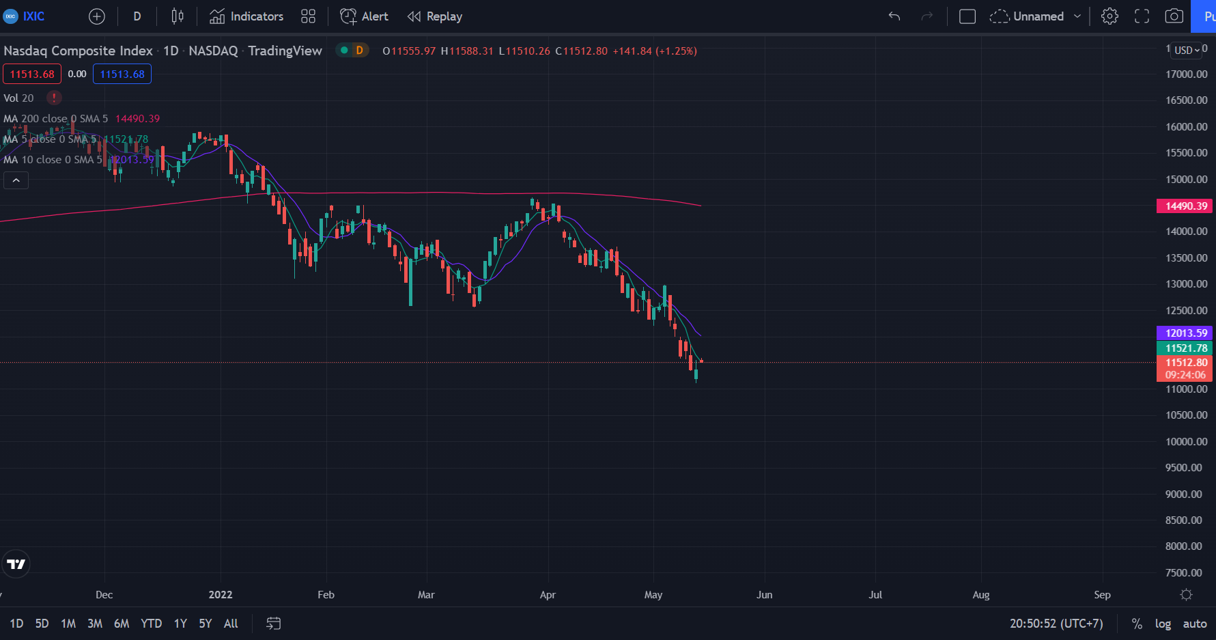Set range to 5D
This screenshot has width=1216, height=640.
[x=42, y=624]
